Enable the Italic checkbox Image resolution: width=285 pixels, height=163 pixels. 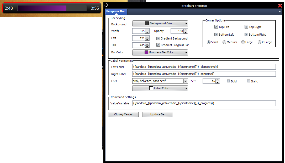[249, 81]
